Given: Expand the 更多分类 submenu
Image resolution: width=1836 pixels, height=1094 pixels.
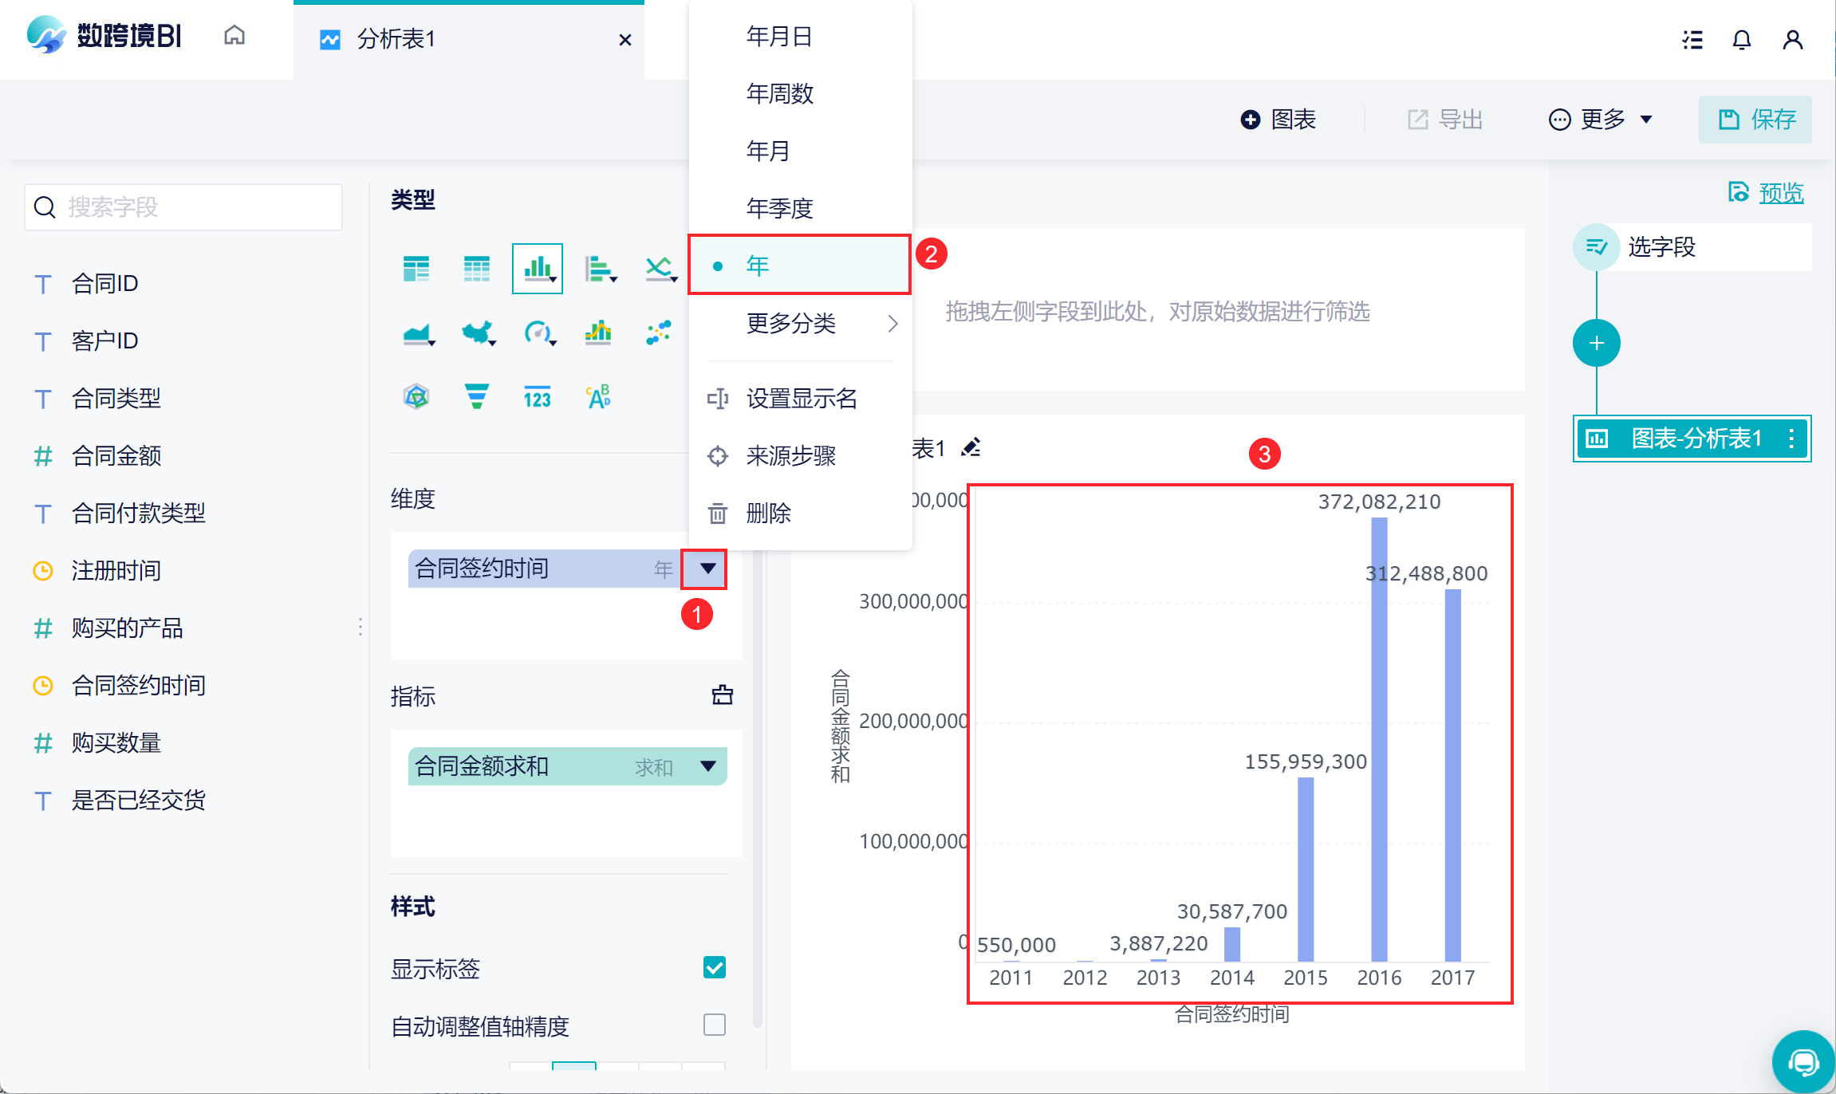Looking at the screenshot, I should click(800, 324).
